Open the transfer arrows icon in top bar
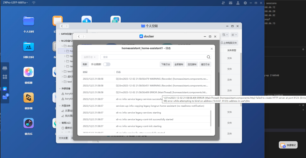This screenshot has width=306, height=158. [223, 3]
